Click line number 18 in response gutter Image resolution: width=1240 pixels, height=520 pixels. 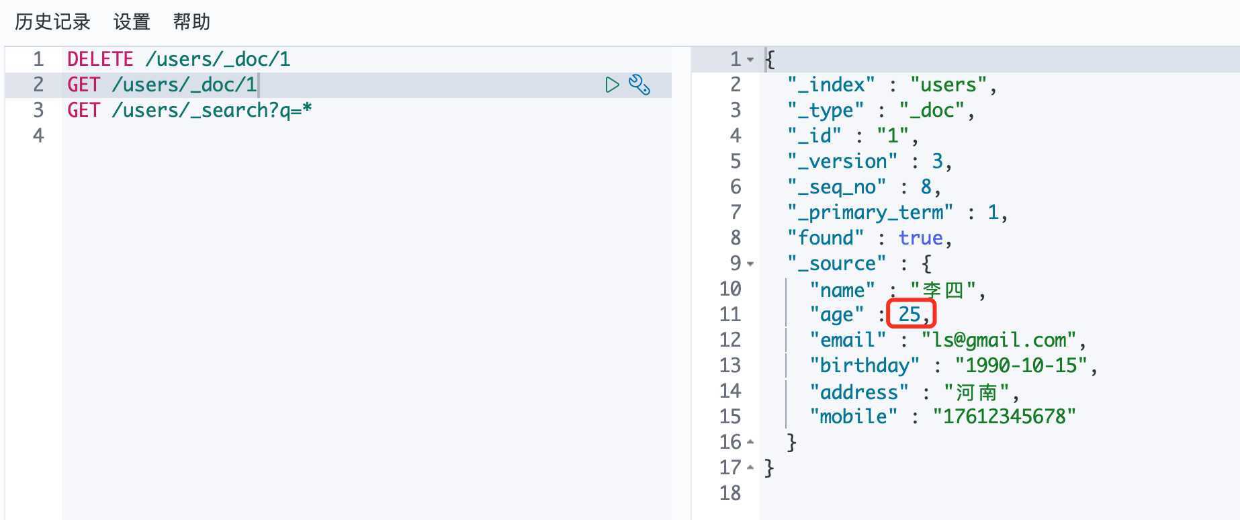tap(730, 493)
